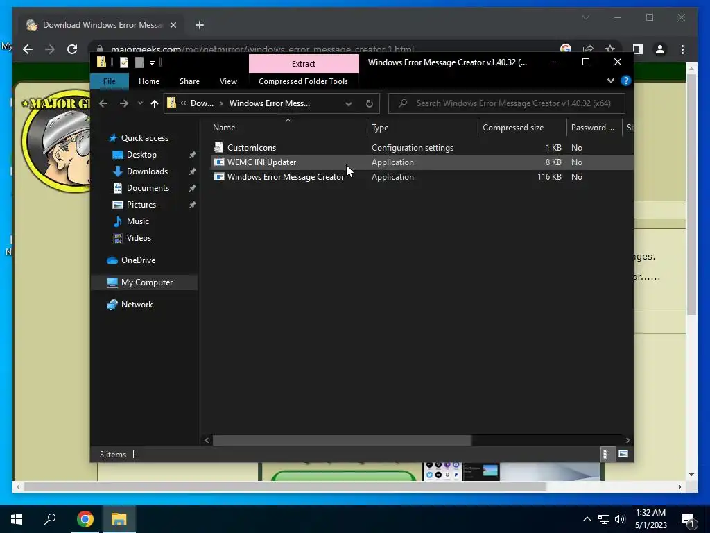Open Network in the navigation pane
This screenshot has height=533, width=710.
pos(137,305)
